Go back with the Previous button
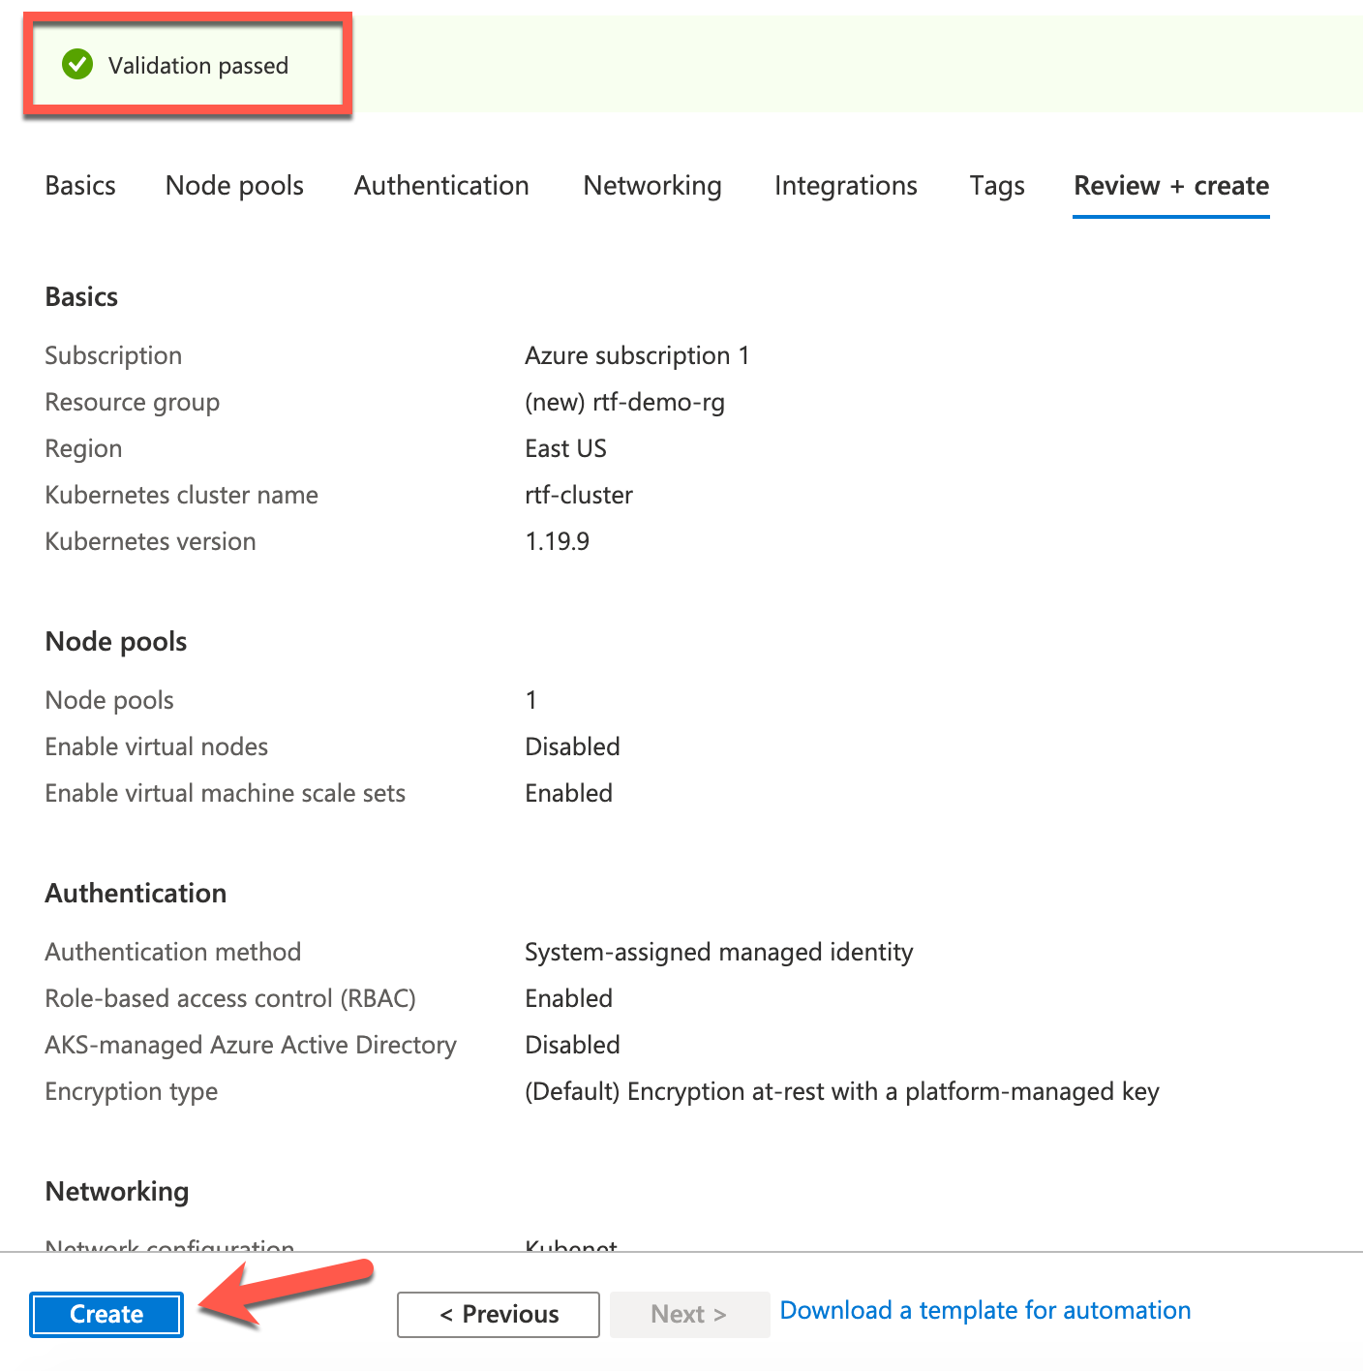 pyautogui.click(x=499, y=1314)
